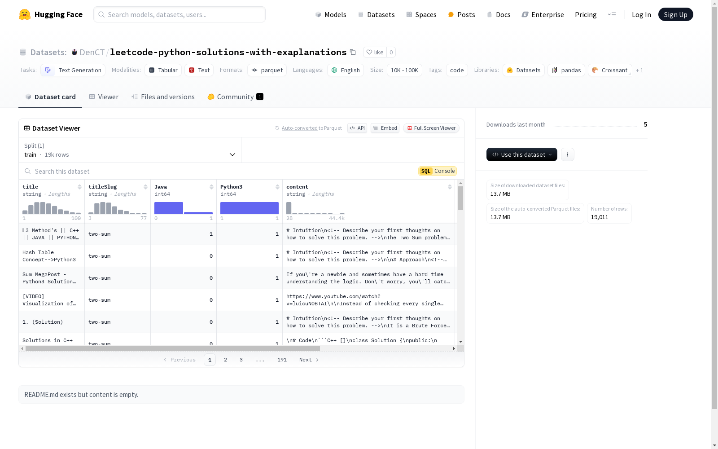Click the parquet format tag
The width and height of the screenshot is (718, 449).
tap(267, 70)
